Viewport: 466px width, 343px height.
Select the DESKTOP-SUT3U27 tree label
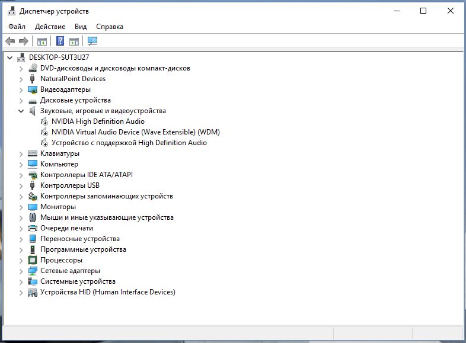59,57
